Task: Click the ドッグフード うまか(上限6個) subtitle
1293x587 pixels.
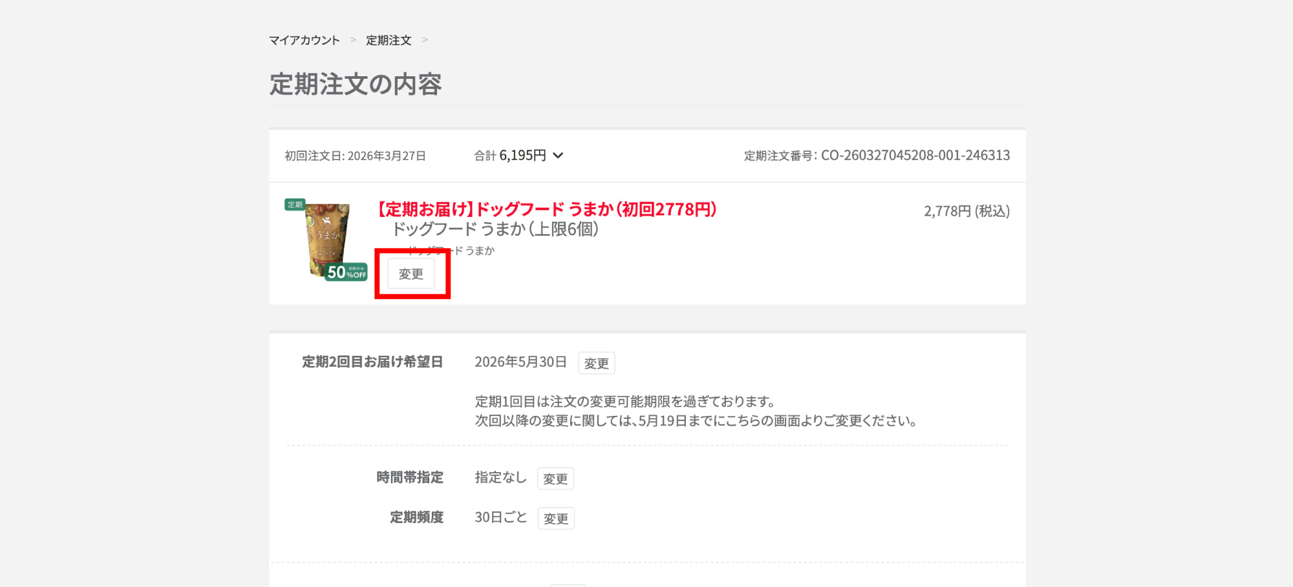Action: coord(495,229)
